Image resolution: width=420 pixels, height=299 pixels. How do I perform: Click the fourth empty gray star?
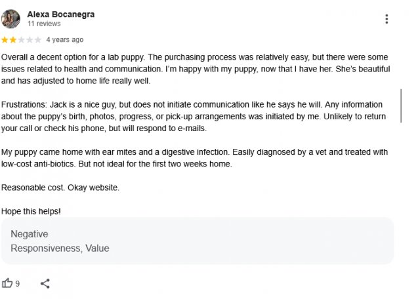coord(30,40)
